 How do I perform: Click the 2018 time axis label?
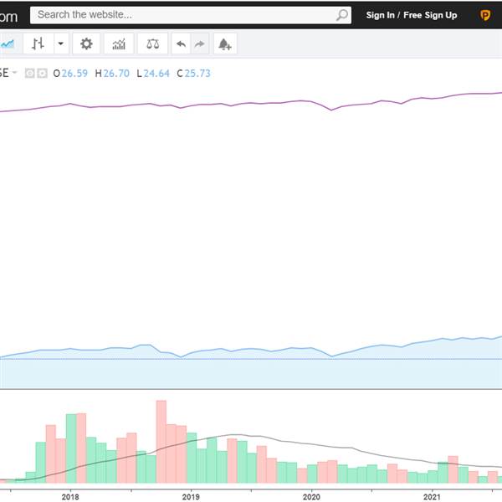tap(70, 496)
